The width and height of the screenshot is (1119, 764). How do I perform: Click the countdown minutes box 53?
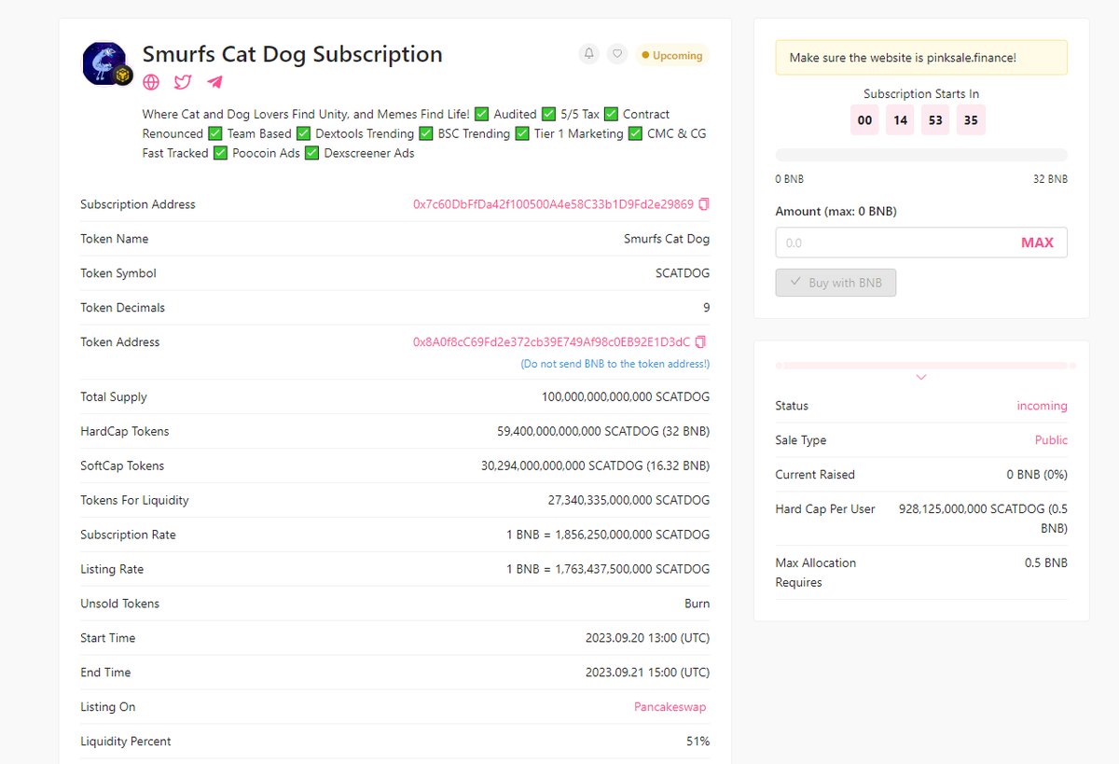(935, 120)
